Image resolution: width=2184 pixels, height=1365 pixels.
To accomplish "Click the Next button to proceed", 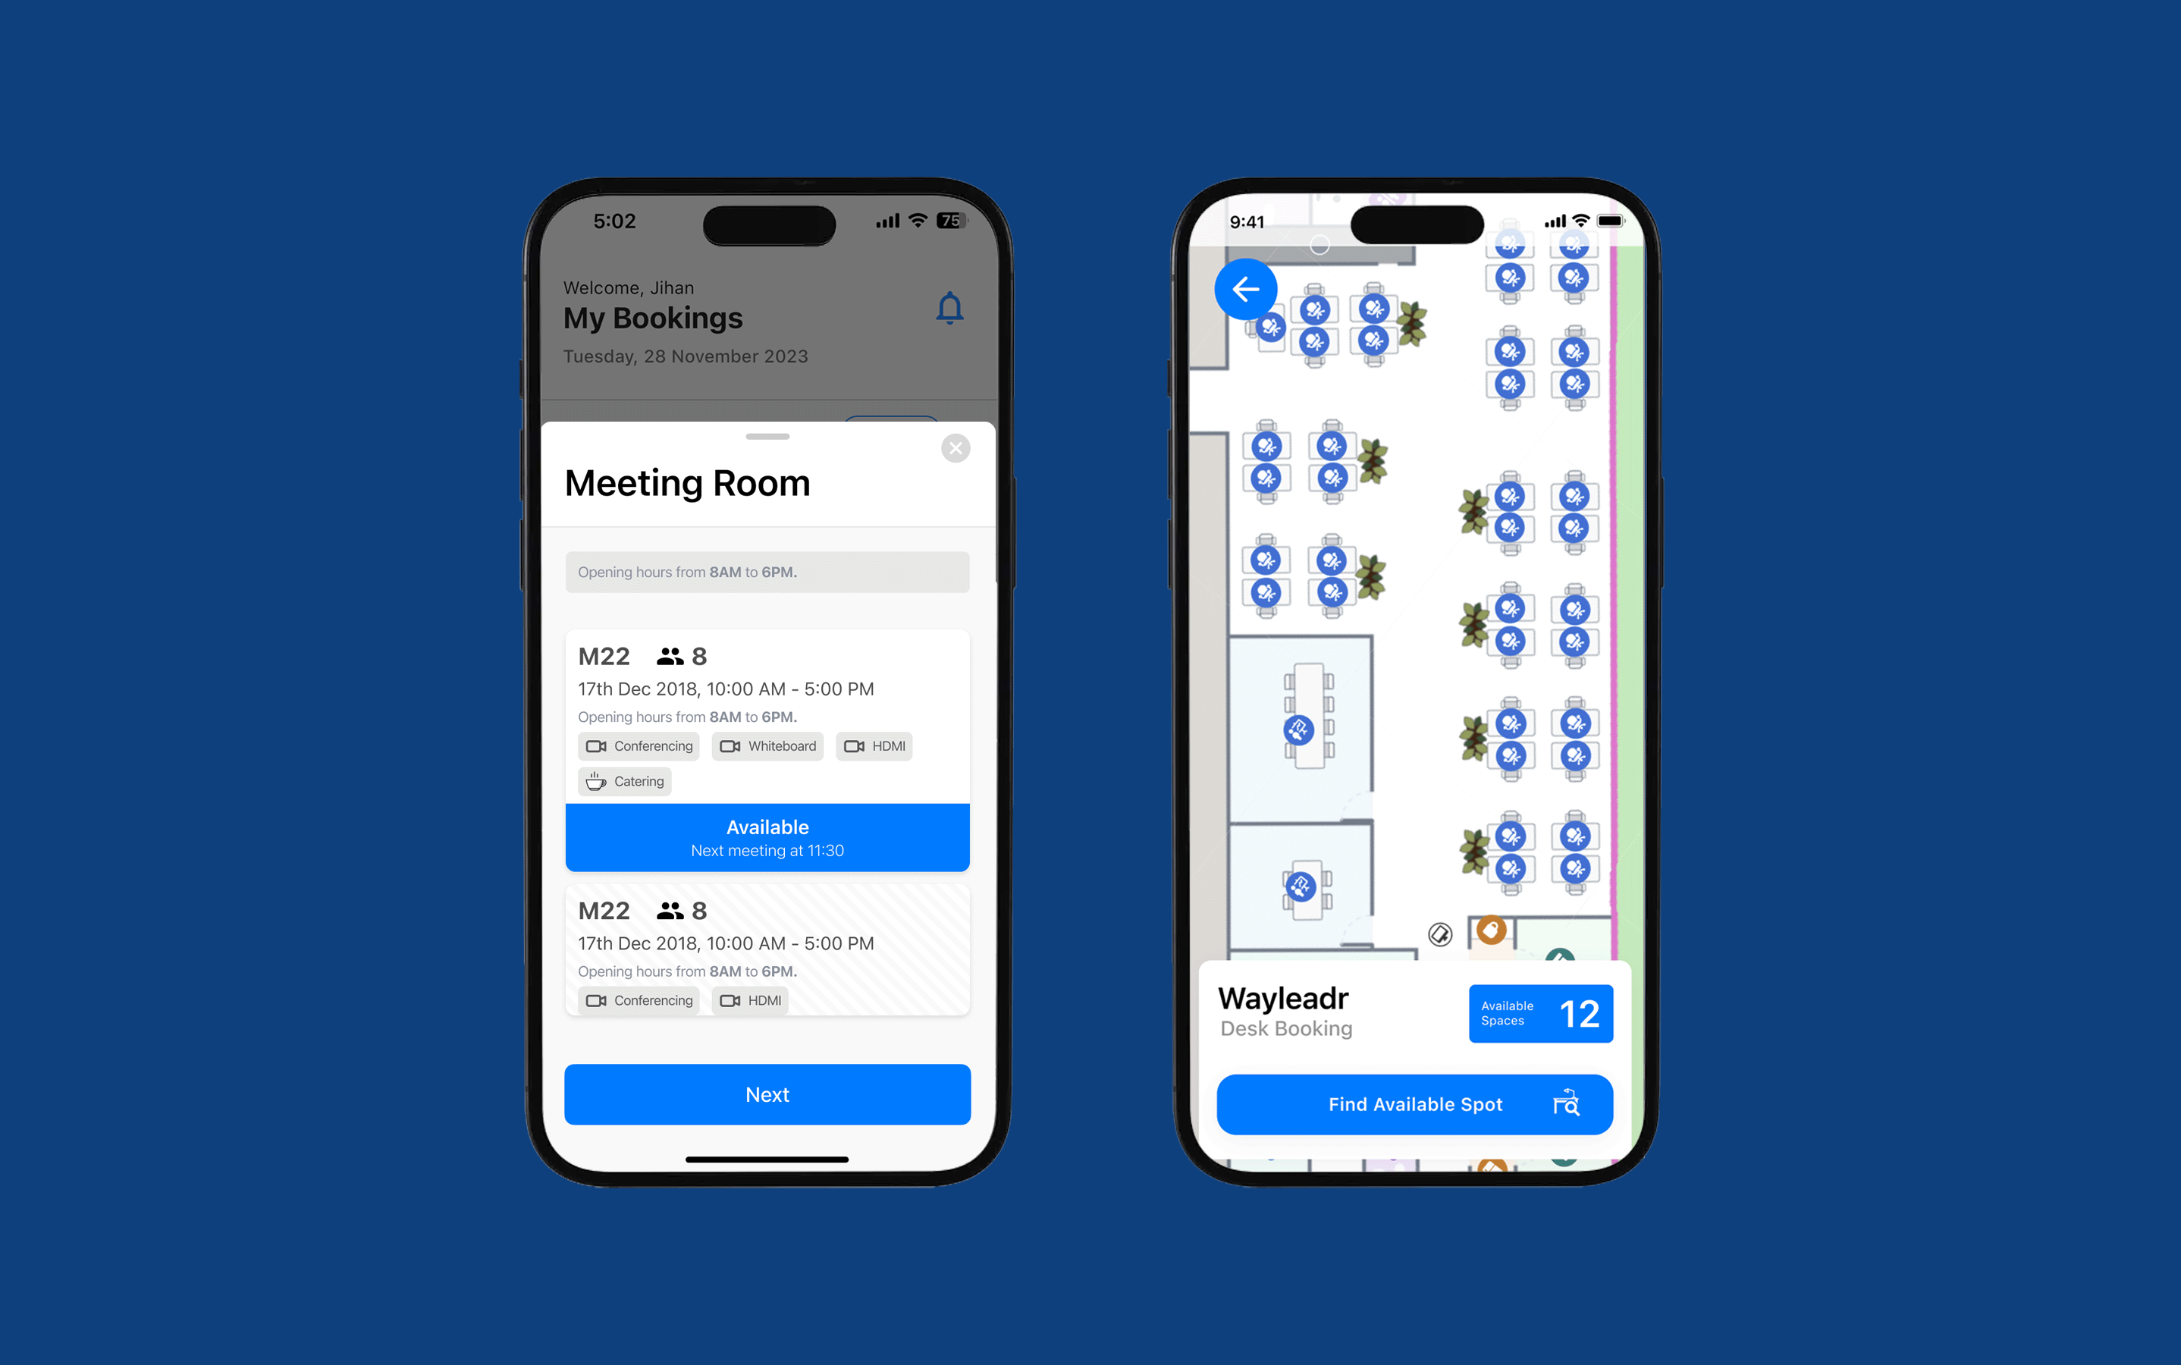I will 766,1094.
